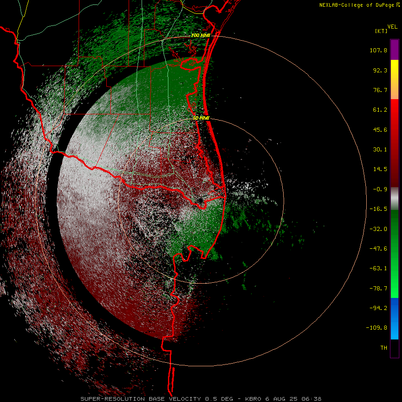Select the 45.6 velocity scale value
Viewport: 402px width, 402px height.
[380, 130]
